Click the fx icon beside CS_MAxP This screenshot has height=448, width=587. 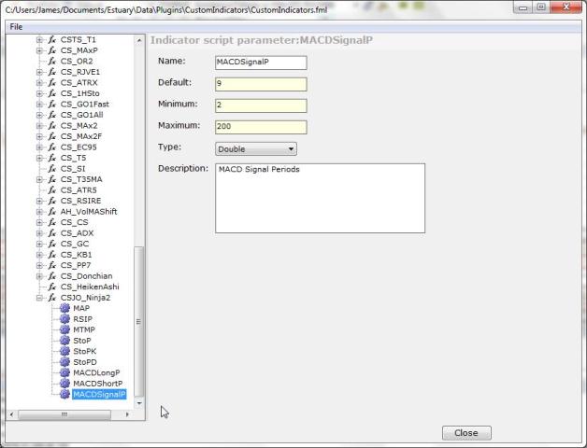click(x=52, y=50)
